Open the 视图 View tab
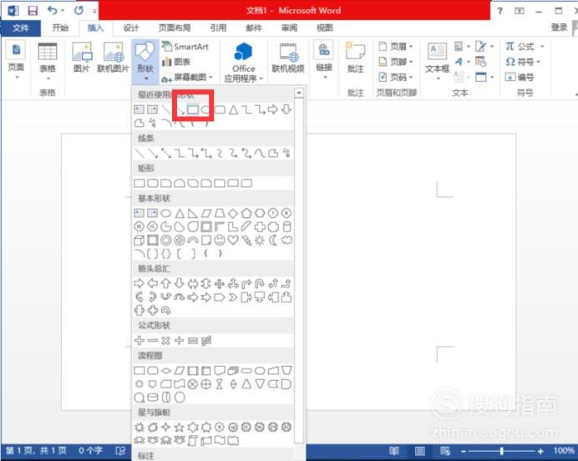Viewport: 578px width, 461px height. tap(324, 28)
